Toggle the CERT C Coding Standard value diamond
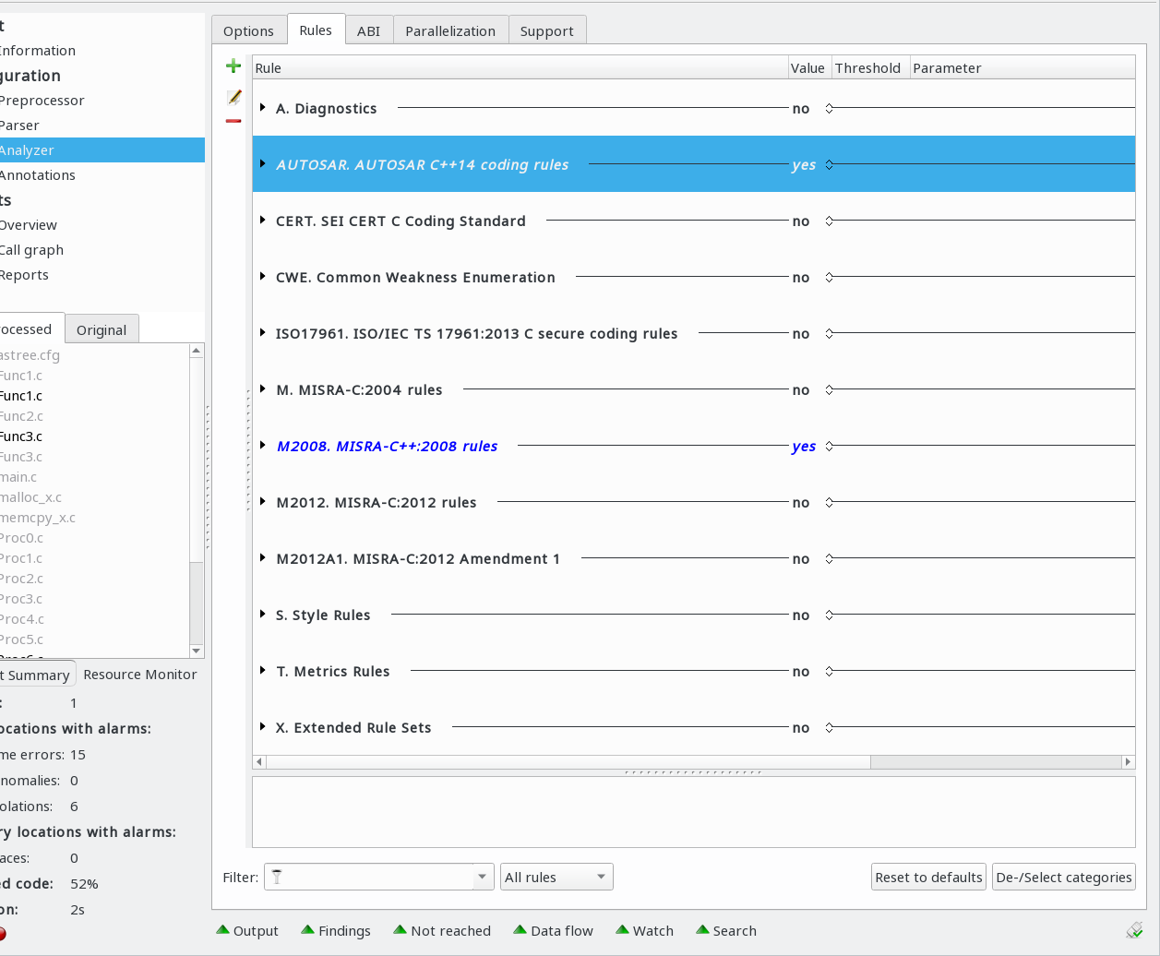The image size is (1160, 956). tap(829, 221)
